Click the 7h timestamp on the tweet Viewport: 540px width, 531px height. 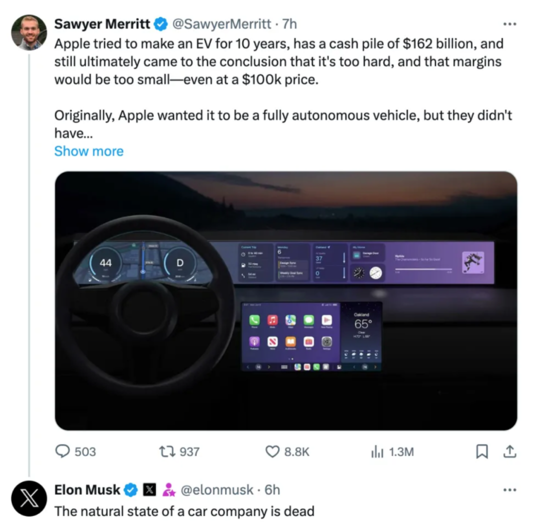[x=289, y=23]
